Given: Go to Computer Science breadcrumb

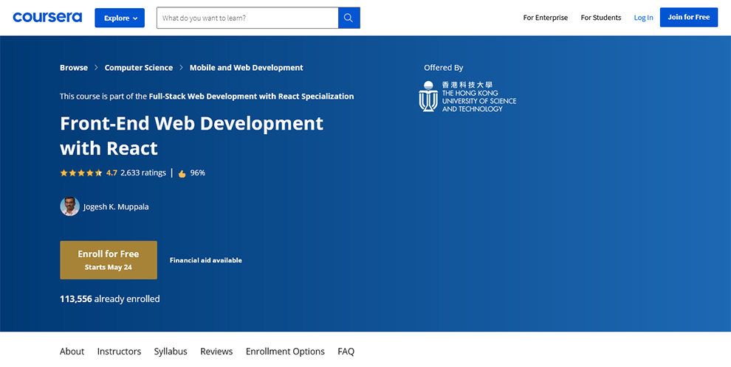Looking at the screenshot, I should click(x=139, y=68).
